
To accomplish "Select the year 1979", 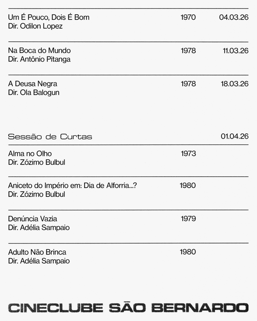I will 188,219.
